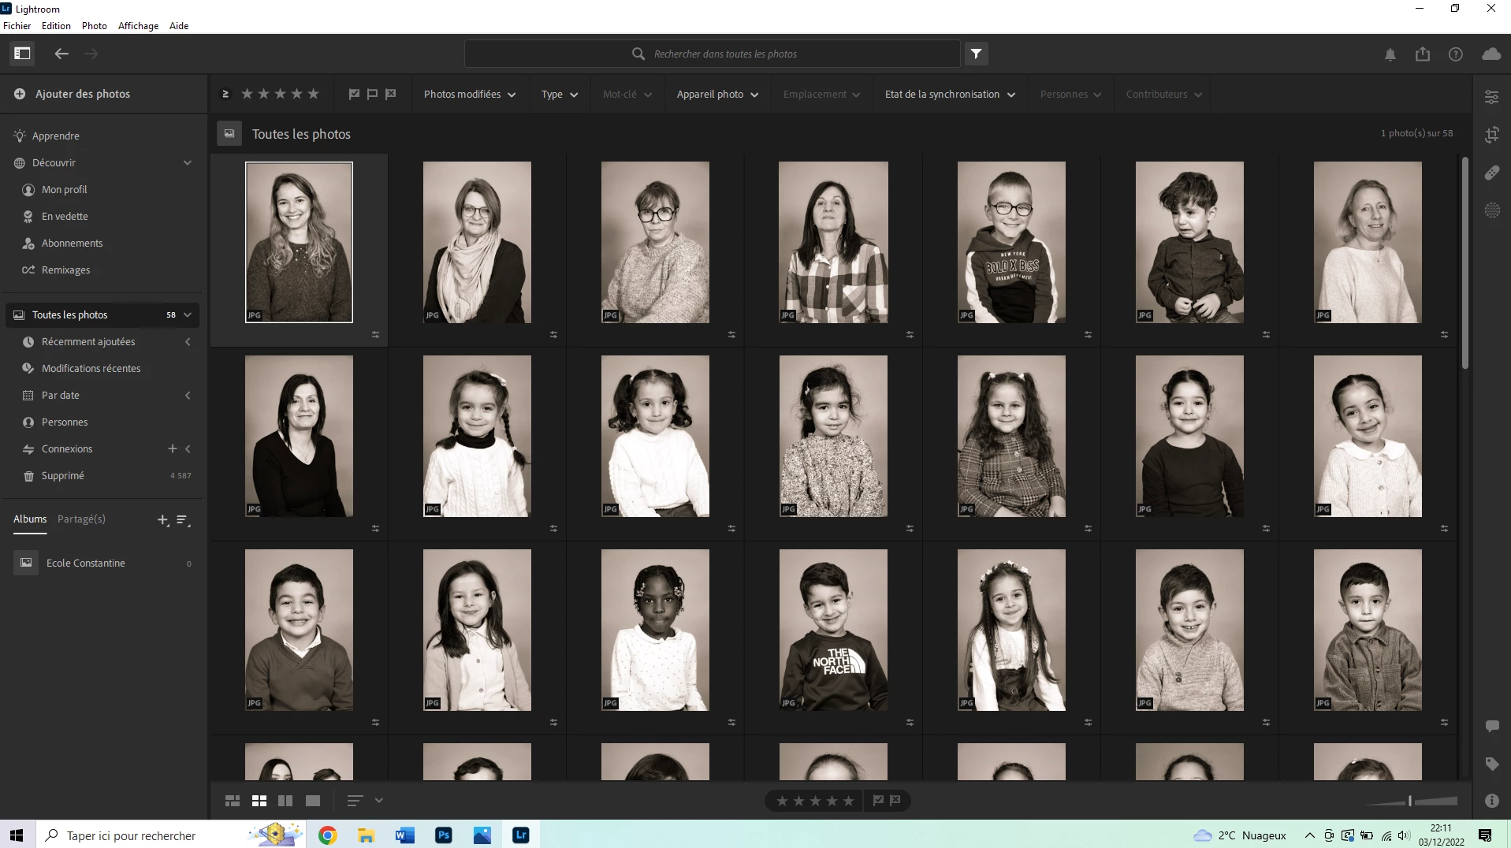1511x848 pixels.
Task: Select the Healing brush tool
Action: 1492,173
